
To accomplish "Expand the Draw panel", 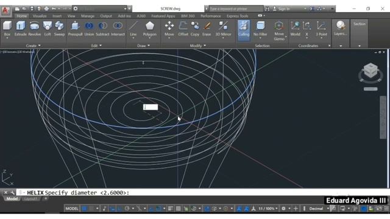I will coord(144,46).
